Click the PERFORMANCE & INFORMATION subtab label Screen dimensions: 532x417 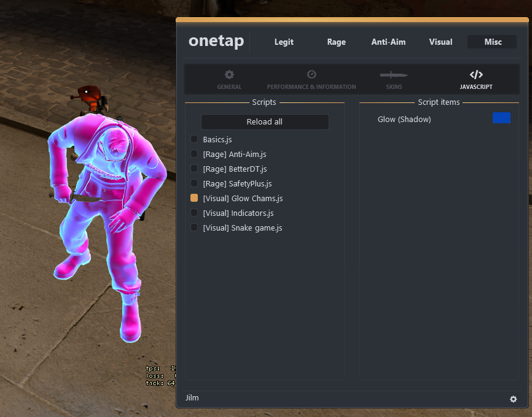[x=311, y=86]
